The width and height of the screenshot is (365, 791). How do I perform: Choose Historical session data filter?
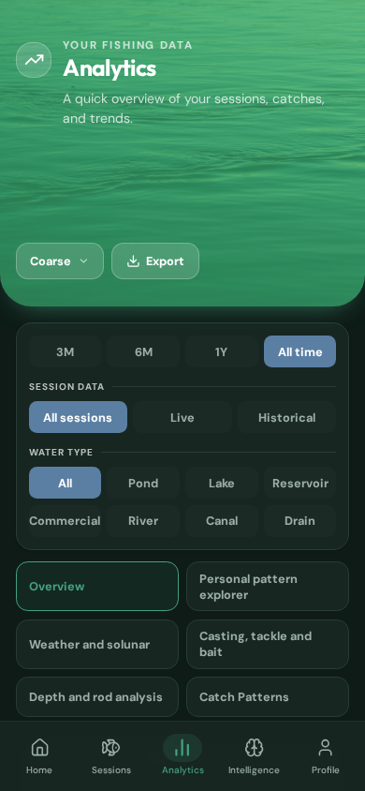[x=287, y=417]
